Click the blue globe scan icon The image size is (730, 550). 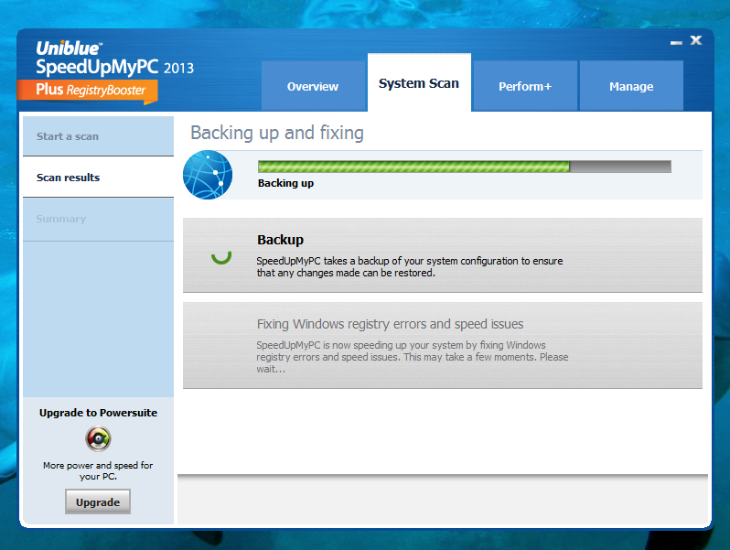click(207, 174)
